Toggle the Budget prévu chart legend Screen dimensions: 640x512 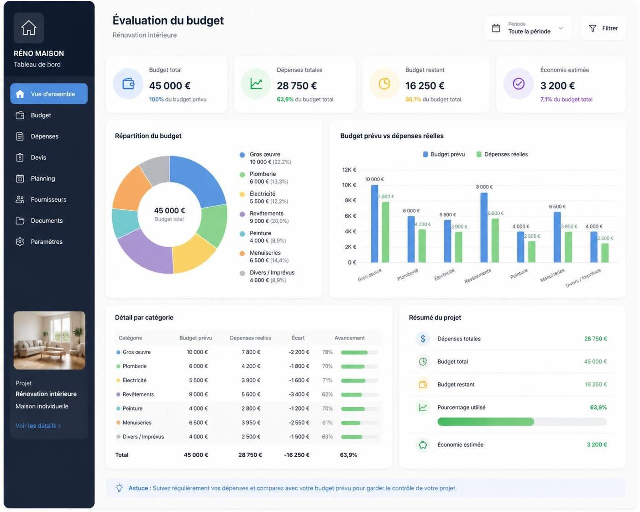pos(444,154)
